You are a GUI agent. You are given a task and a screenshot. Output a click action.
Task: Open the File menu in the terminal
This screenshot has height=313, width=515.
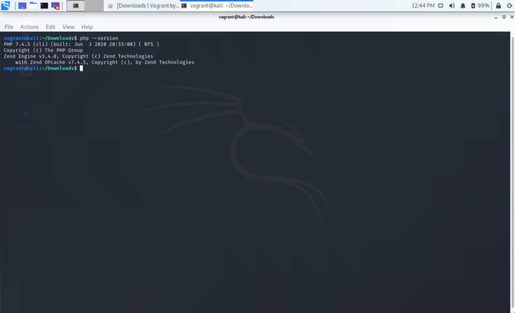point(9,27)
